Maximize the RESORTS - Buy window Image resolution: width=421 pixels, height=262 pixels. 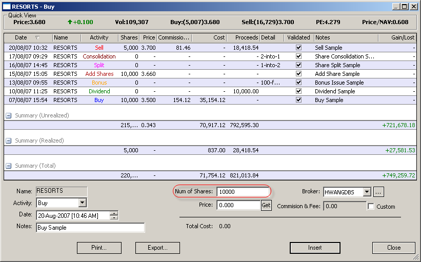405,7
